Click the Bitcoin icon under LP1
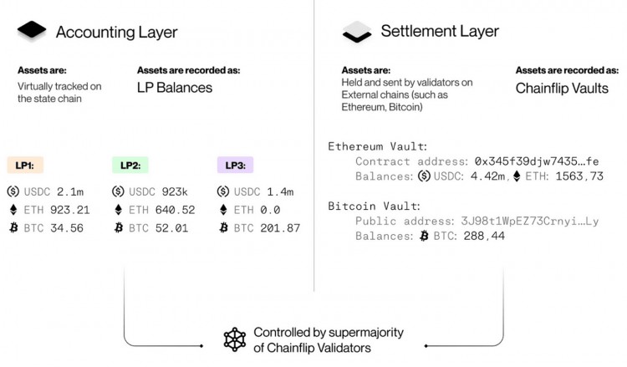Viewport: 627px width, 367px height. click(x=13, y=228)
